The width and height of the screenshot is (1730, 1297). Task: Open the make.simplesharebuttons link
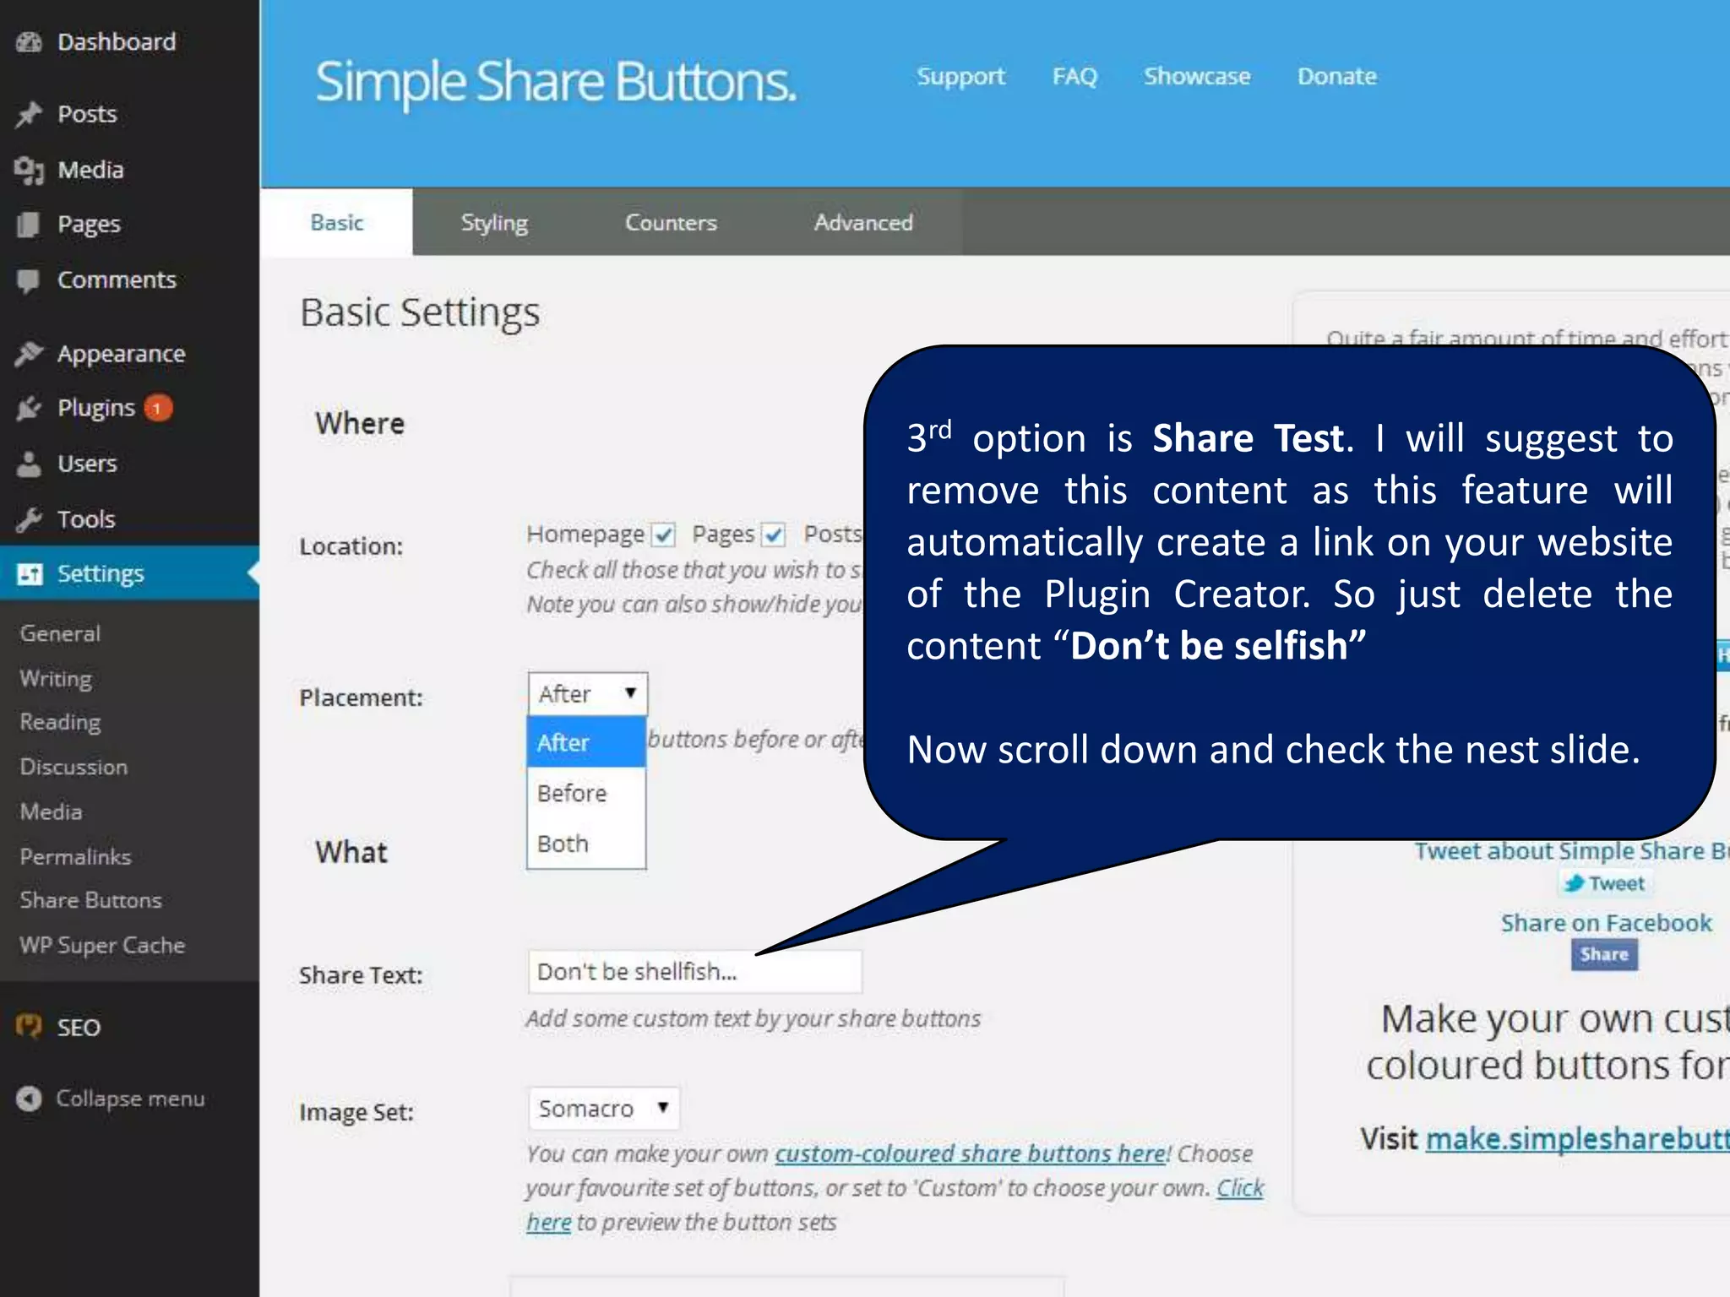click(x=1578, y=1138)
